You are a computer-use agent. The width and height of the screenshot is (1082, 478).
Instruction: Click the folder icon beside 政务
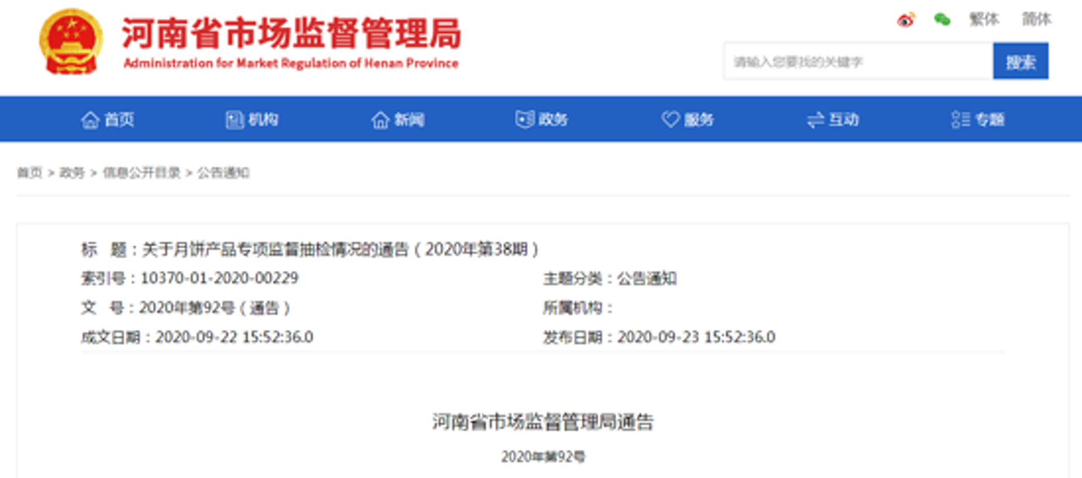pos(525,119)
